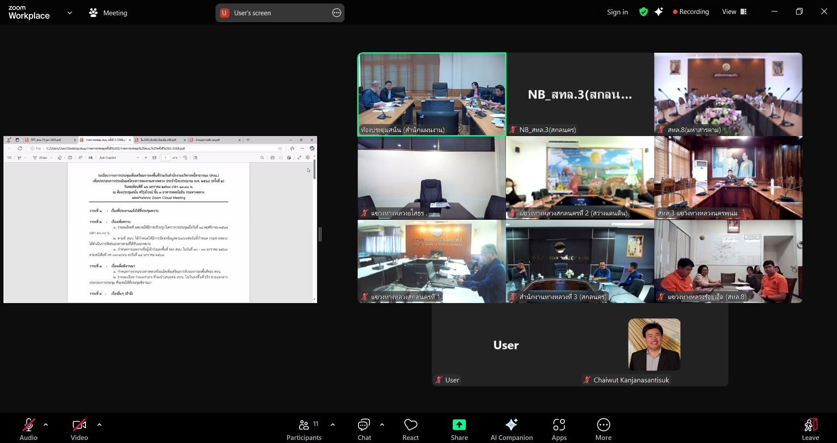The width and height of the screenshot is (837, 443).
Task: Leave the meeting
Action: click(x=810, y=429)
